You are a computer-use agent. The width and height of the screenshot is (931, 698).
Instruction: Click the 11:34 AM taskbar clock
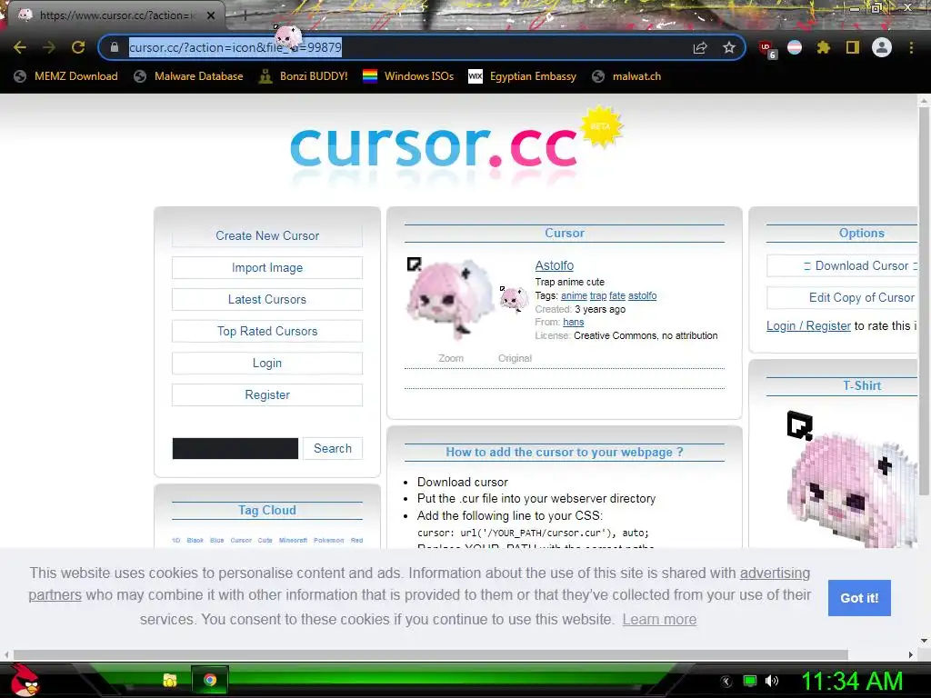click(851, 681)
